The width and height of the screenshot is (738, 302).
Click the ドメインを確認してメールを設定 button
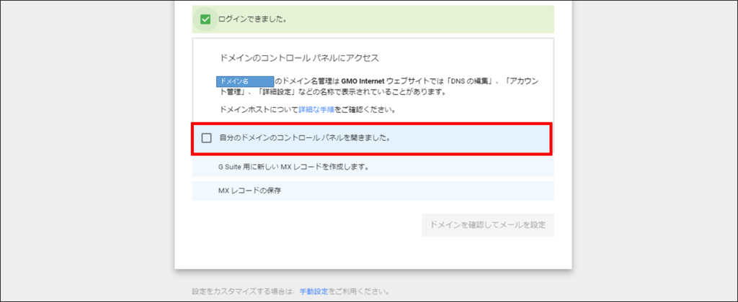coord(488,225)
